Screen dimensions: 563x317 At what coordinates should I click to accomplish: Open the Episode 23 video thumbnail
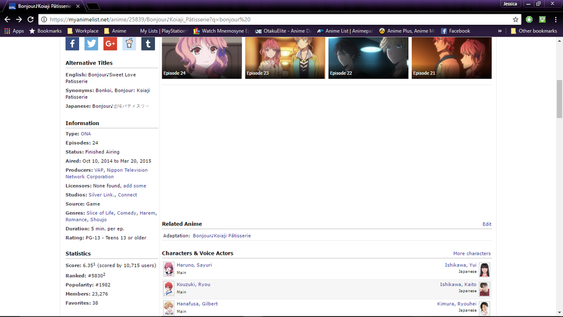point(285,58)
